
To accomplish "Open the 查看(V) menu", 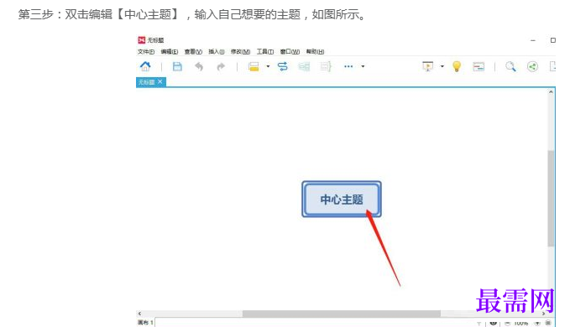I will (x=193, y=51).
